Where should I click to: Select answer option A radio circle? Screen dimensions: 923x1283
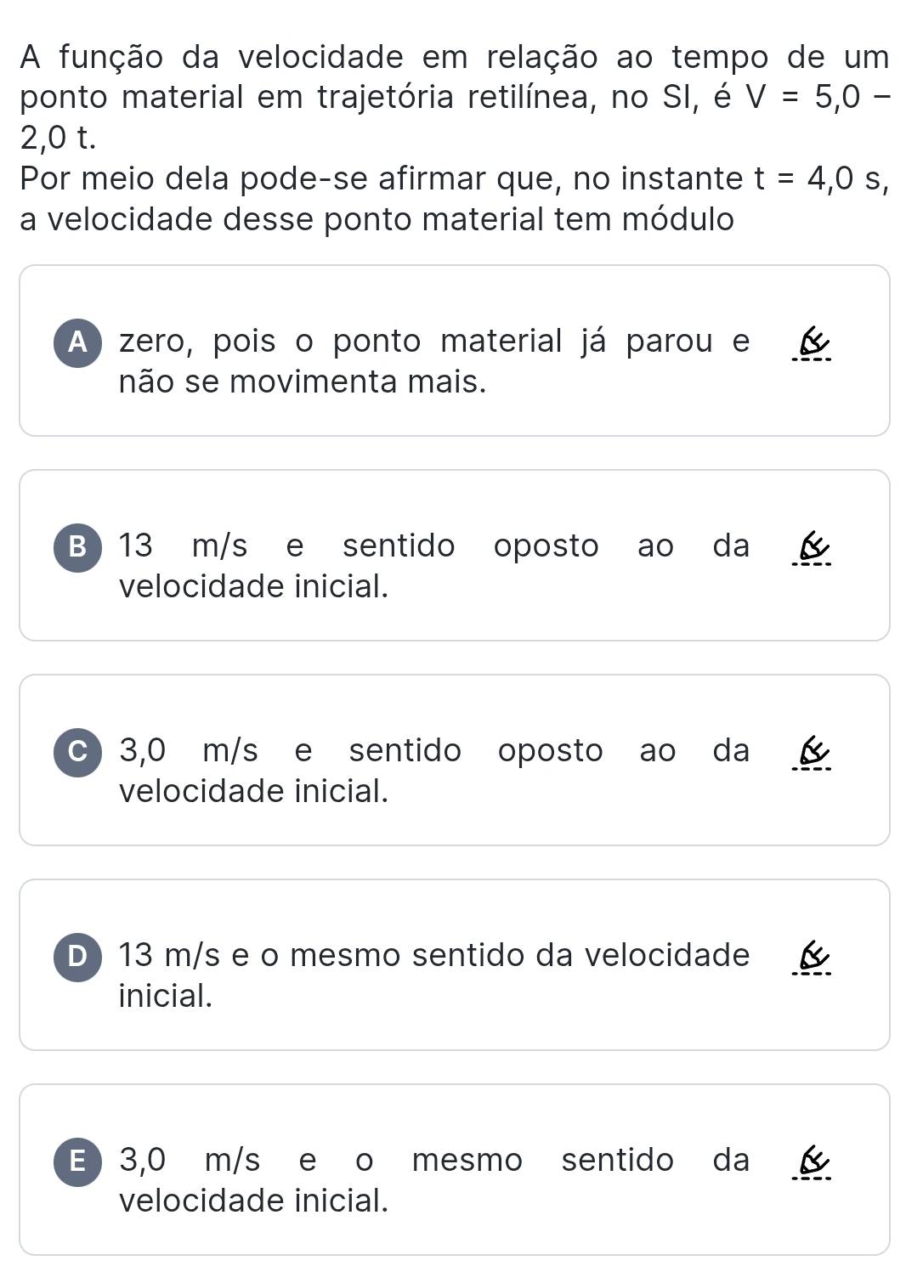click(78, 342)
